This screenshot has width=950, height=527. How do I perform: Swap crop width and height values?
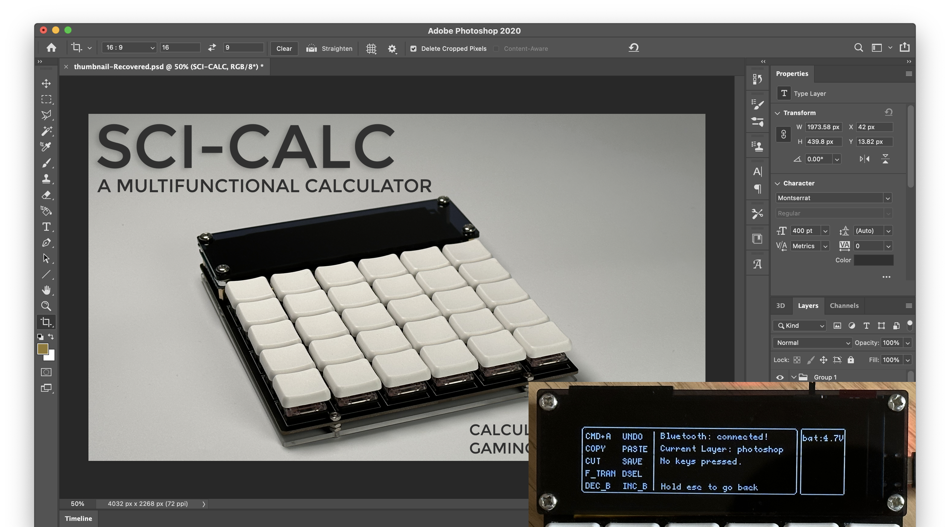pyautogui.click(x=212, y=47)
